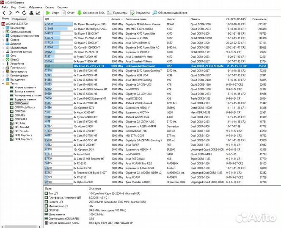Open the Вид menu
281x228 pixels.
click(x=13, y=7)
